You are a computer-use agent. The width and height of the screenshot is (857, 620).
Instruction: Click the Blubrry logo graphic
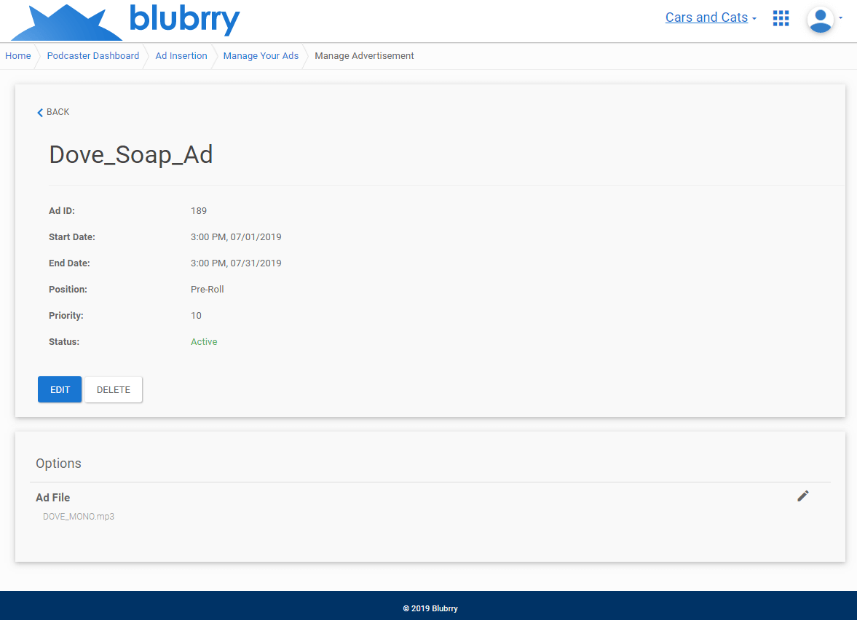(x=67, y=22)
